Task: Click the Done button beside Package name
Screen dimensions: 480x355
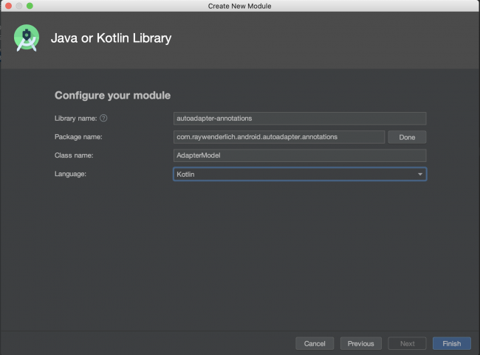Action: [407, 137]
